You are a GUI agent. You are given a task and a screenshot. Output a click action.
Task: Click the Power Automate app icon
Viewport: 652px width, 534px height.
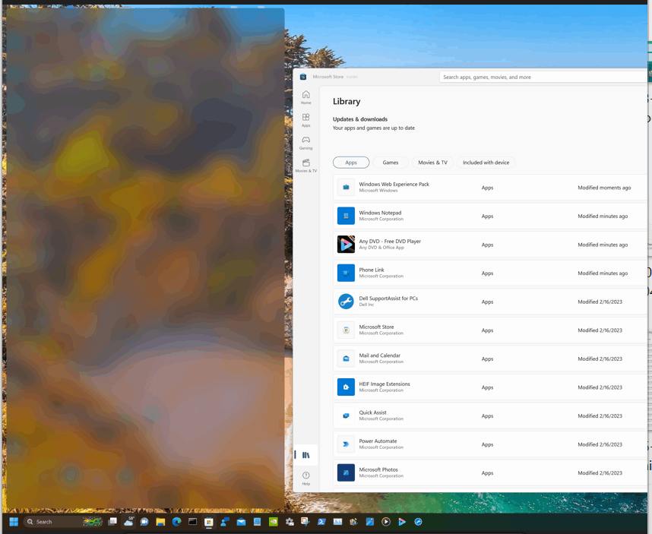346,444
